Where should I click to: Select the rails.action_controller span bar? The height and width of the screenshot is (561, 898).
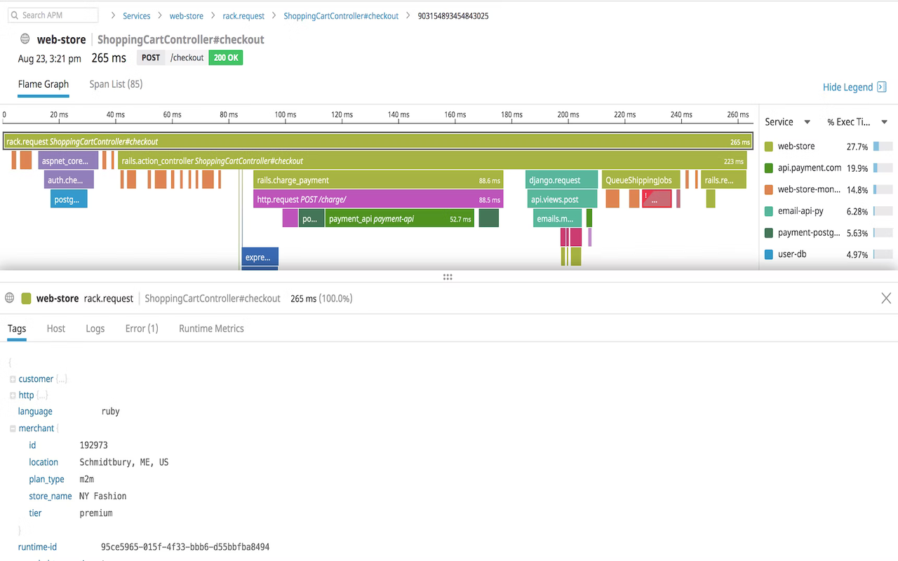[x=432, y=161]
